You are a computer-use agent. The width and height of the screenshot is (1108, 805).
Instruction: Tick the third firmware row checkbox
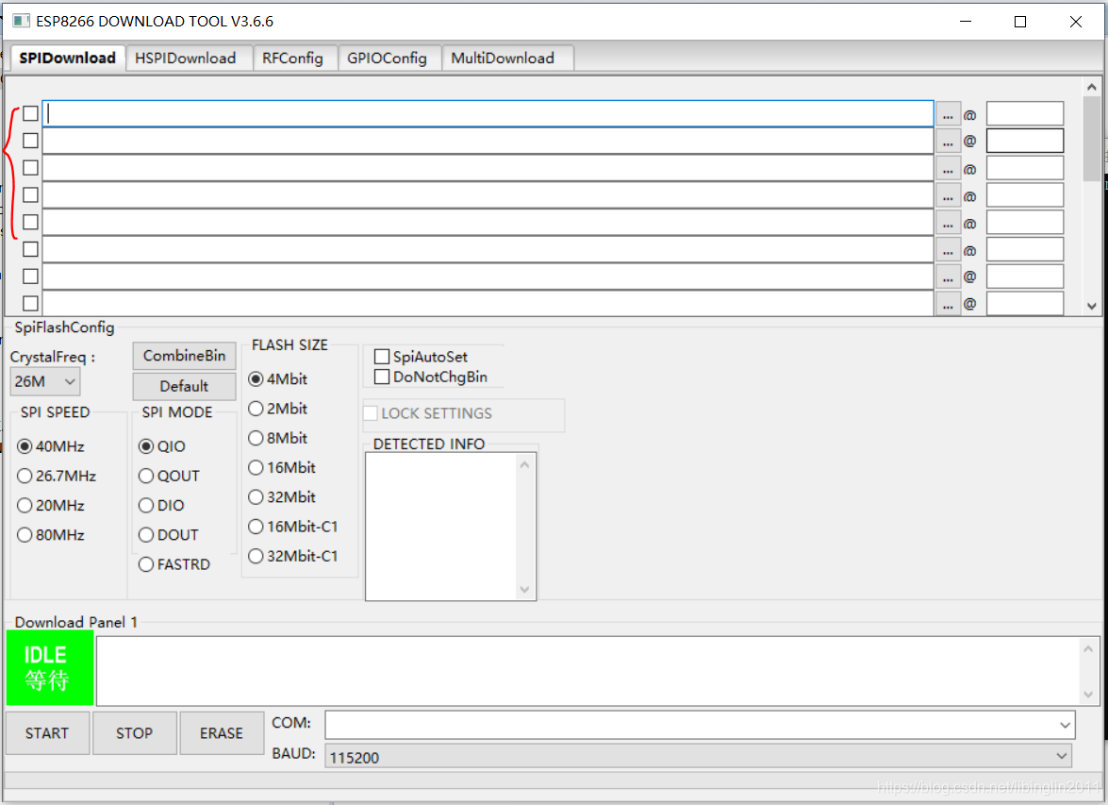pos(30,168)
